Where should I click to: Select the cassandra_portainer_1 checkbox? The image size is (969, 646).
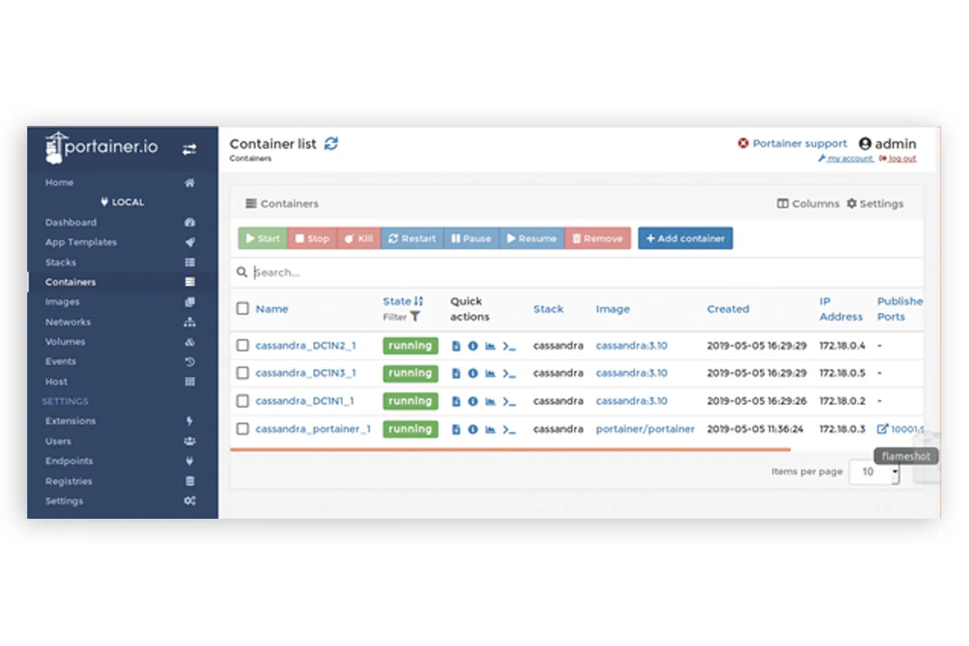pos(242,429)
